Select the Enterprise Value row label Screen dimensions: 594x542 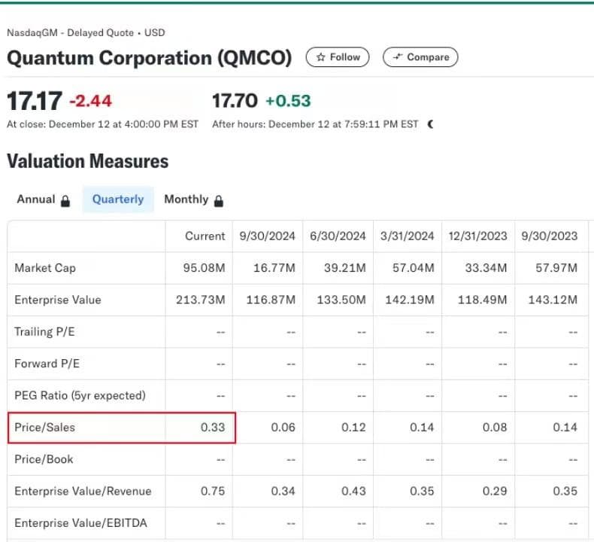tap(57, 300)
